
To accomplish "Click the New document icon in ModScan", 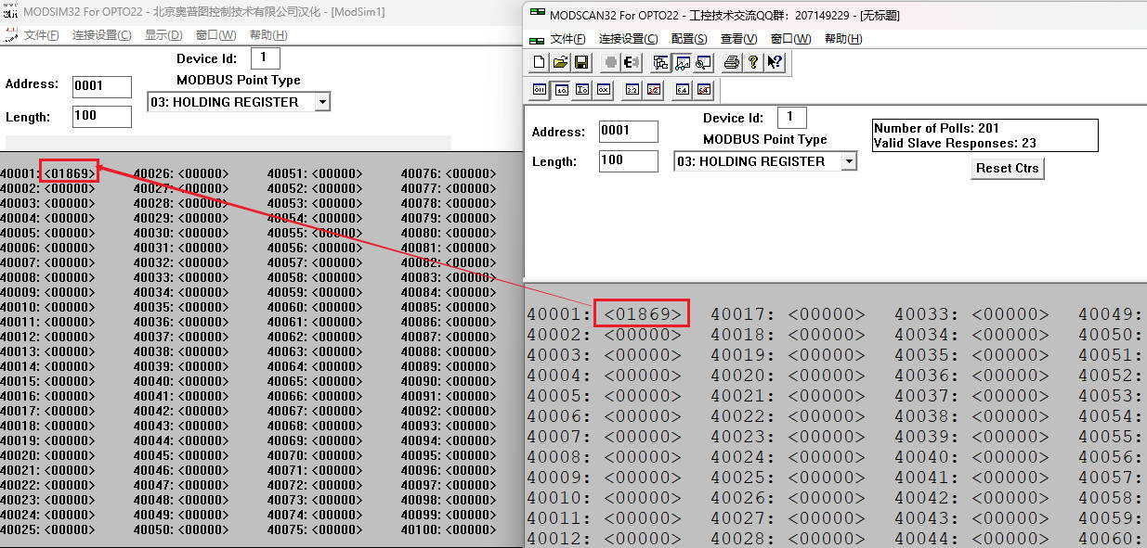I will 540,62.
